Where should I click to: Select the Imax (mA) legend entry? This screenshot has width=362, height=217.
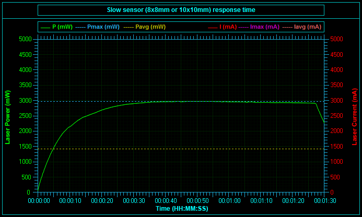click(259, 27)
